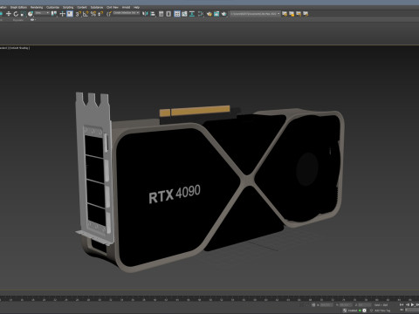The width and height of the screenshot is (419, 314).
Task: Open the Substance menu
Action: [97, 7]
